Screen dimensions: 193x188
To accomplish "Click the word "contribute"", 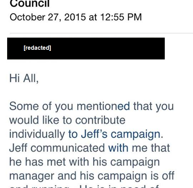I will pyautogui.click(x=100, y=120).
